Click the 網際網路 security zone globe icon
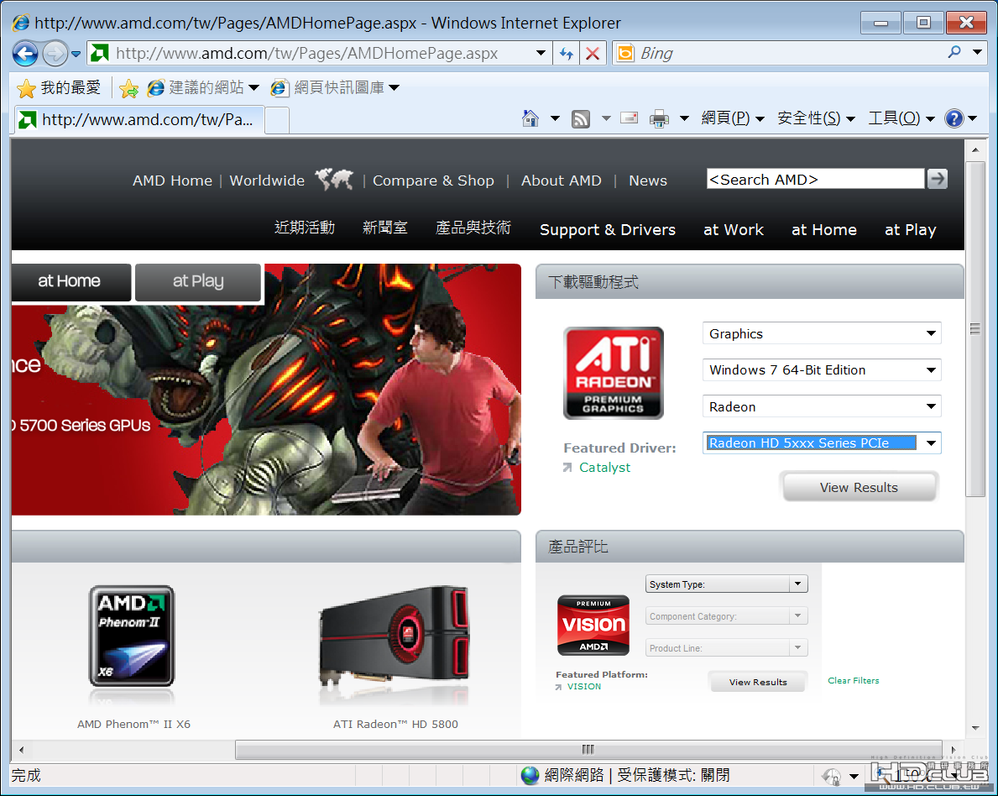 (x=530, y=776)
